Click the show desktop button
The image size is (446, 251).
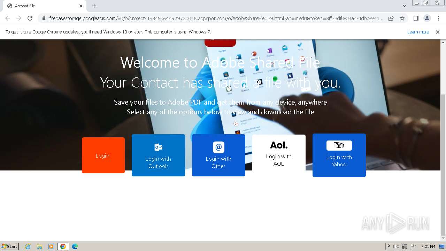pyautogui.click(x=442, y=246)
